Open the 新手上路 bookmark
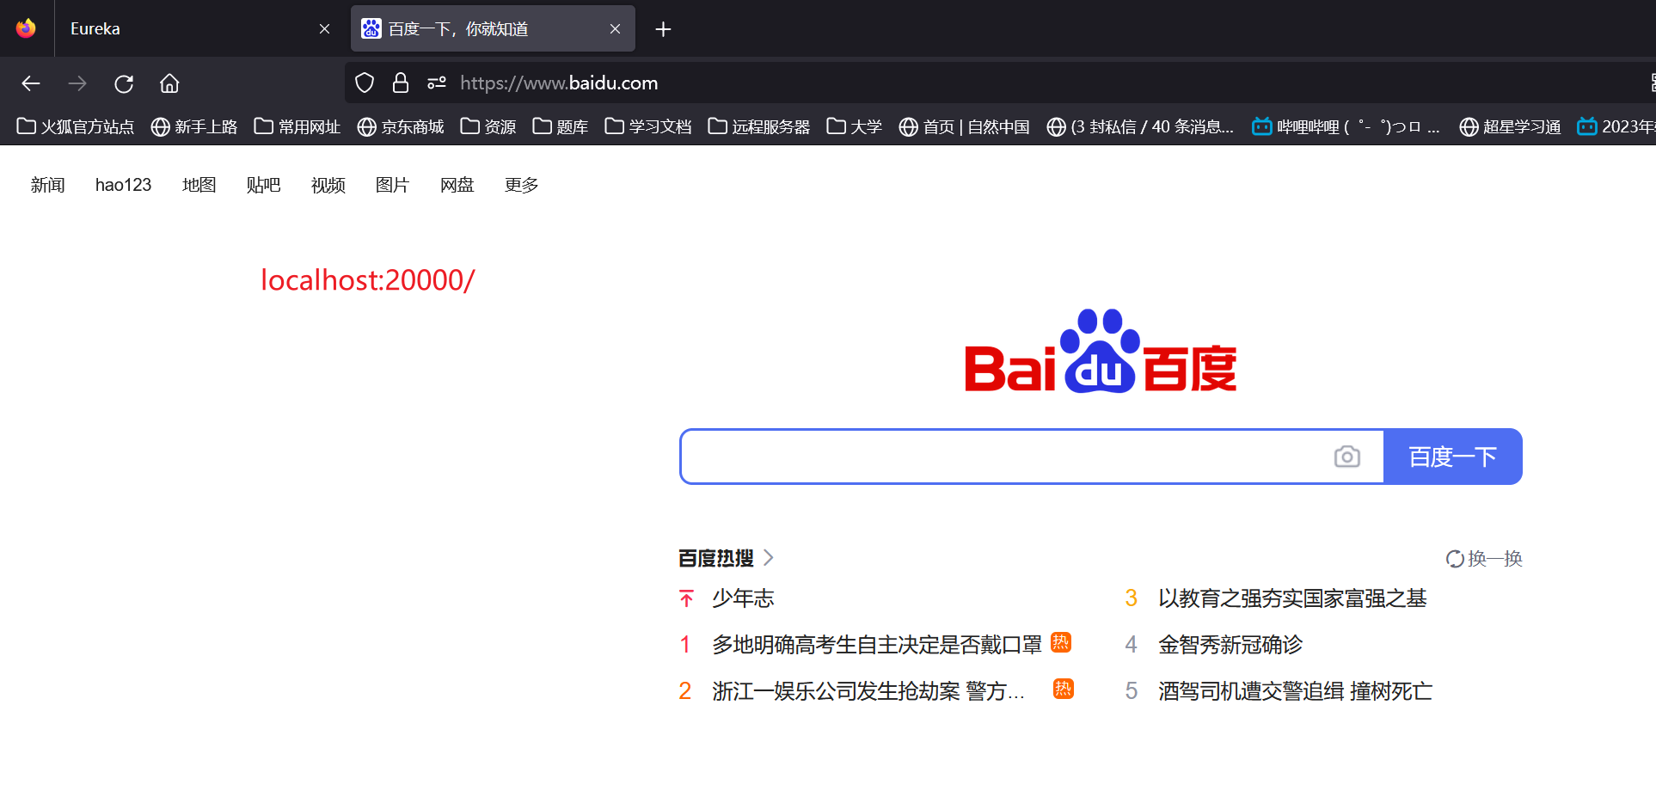Viewport: 1656px width, 797px height. click(x=194, y=126)
